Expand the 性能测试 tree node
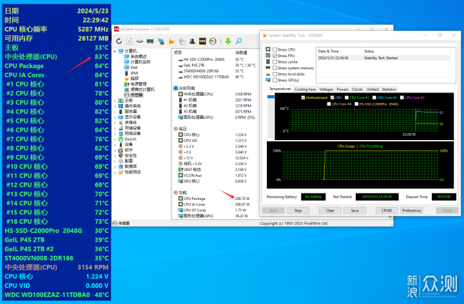 point(115,172)
